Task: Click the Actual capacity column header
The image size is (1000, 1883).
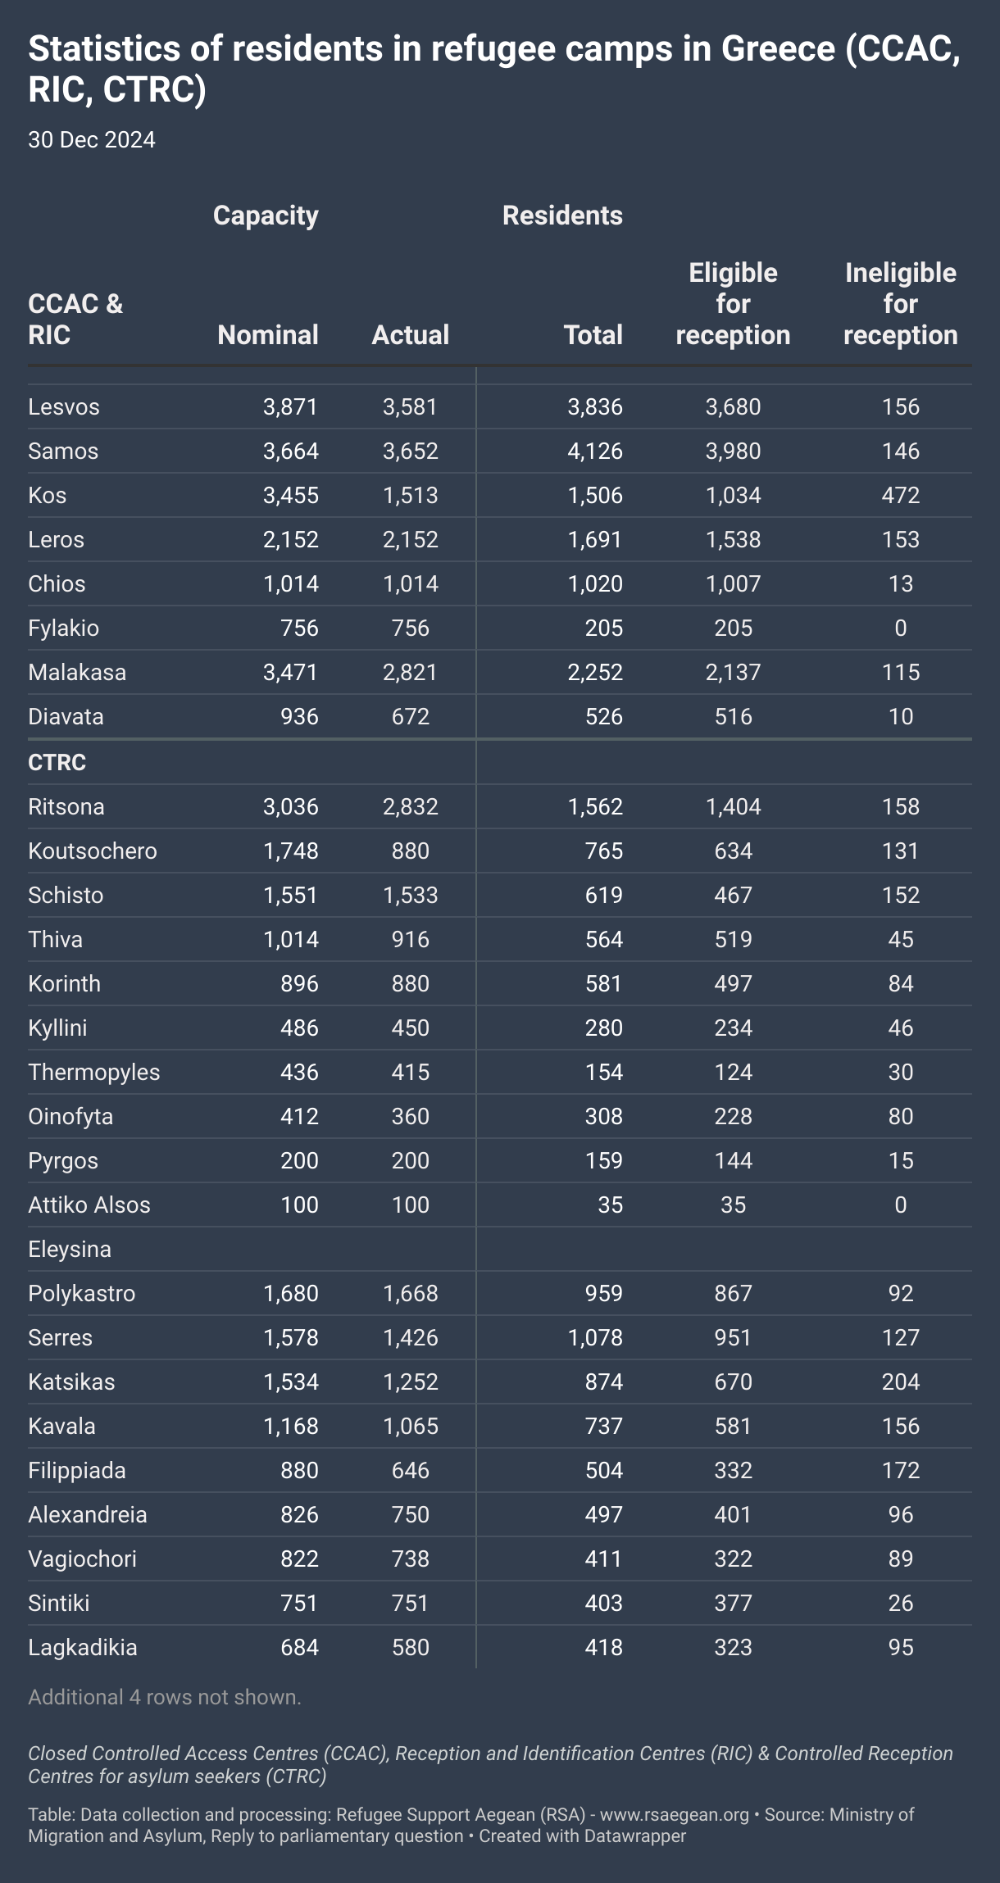Action: (x=411, y=334)
